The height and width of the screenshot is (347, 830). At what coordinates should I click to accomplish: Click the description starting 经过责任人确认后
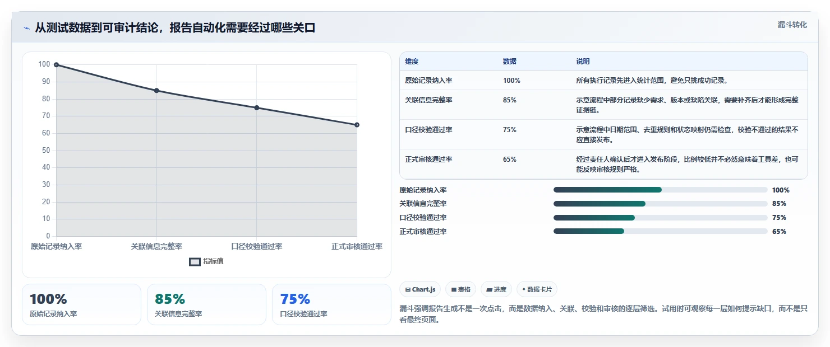pos(688,164)
